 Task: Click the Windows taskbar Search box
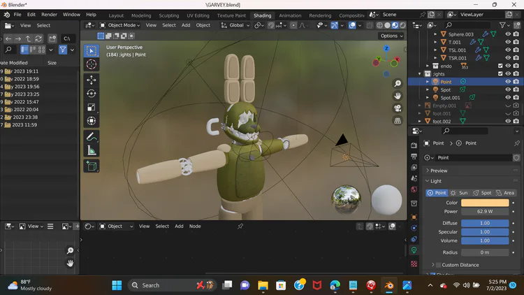(x=172, y=285)
